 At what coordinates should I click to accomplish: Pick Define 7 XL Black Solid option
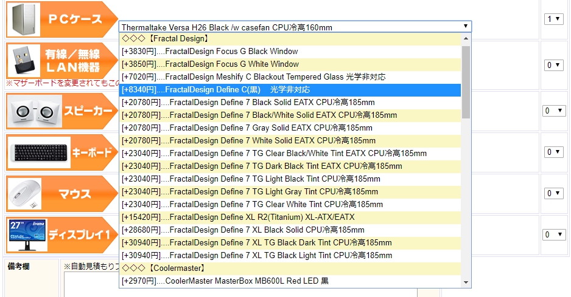(x=290, y=230)
